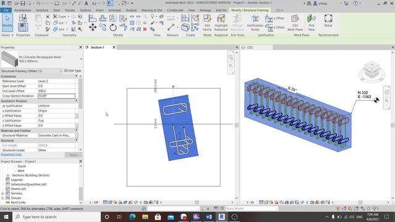Switch to the {3D} view tab
The height and width of the screenshot is (222, 395).
257,47
